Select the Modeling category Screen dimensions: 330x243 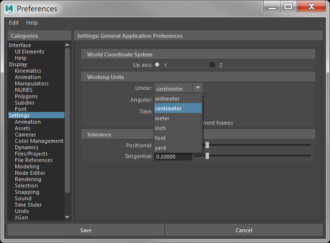[x=27, y=166]
